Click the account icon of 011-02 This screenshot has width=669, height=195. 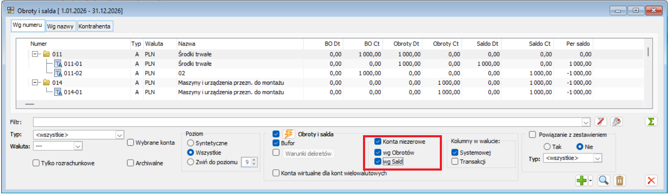pyautogui.click(x=58, y=73)
